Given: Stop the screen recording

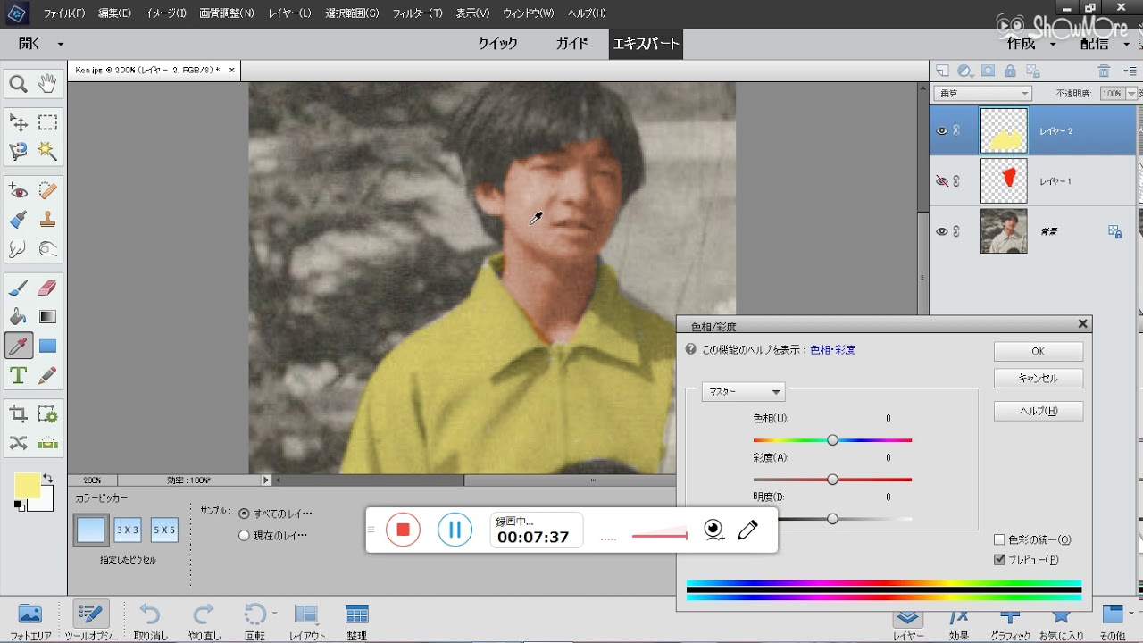Looking at the screenshot, I should click(x=403, y=530).
